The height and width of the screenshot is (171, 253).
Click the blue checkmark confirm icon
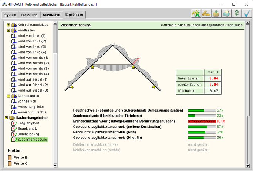(x=247, y=14)
